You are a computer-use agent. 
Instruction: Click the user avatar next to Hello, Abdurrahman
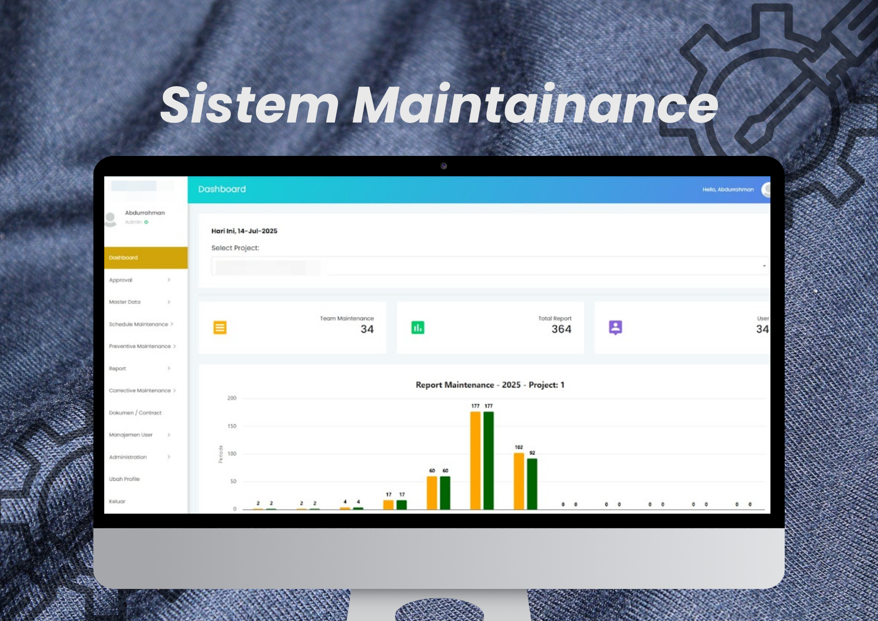766,189
